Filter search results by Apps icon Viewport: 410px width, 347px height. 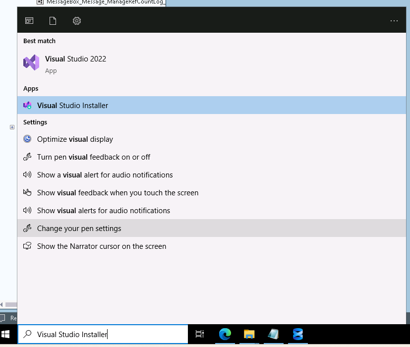pos(29,21)
